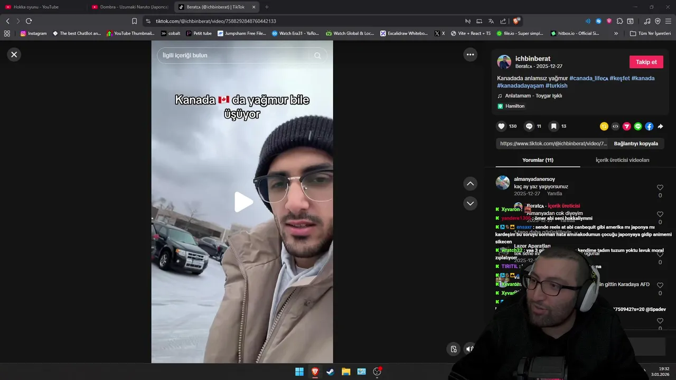This screenshot has width=676, height=380.
Task: Repost with the yellow repost icon
Action: point(604,126)
